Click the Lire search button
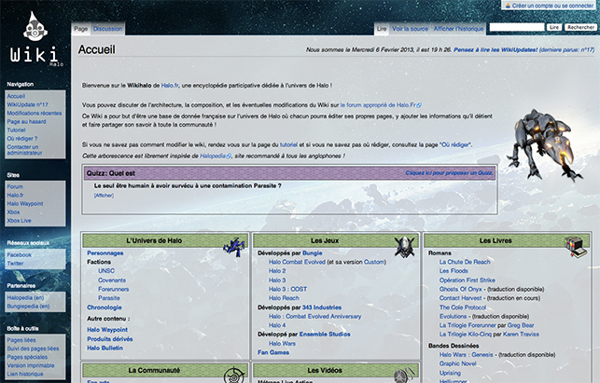The width and height of the screenshot is (600, 383). click(x=554, y=27)
